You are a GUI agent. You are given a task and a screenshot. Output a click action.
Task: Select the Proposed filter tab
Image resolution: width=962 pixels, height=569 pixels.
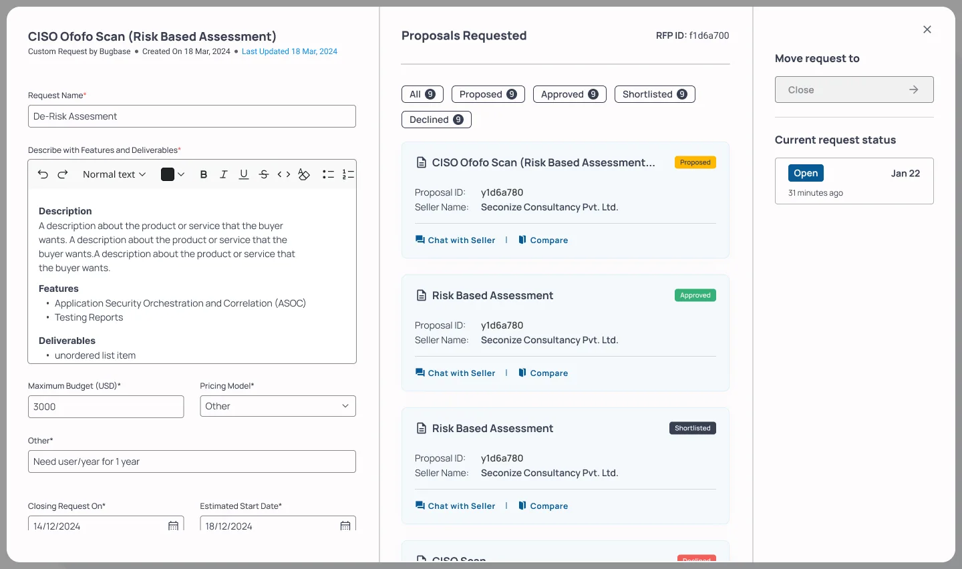point(488,94)
